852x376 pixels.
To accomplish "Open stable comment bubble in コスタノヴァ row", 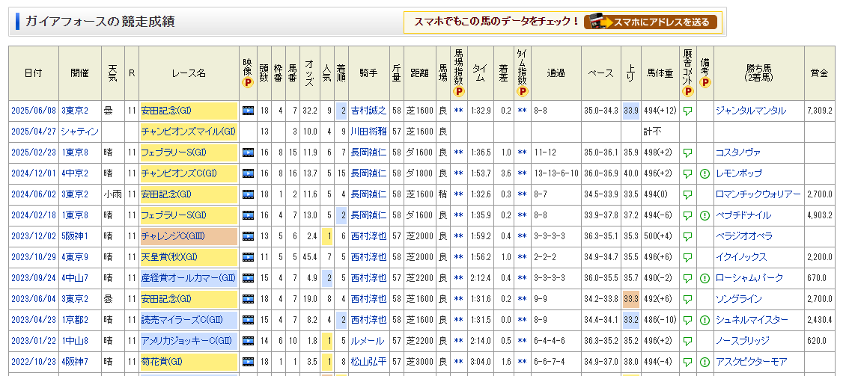I will 687,152.
